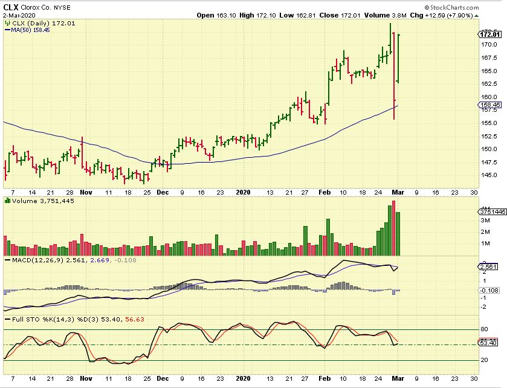Click the up triangle after Chg +12.59 (+7.90%)
The image size is (507, 388).
477,16
